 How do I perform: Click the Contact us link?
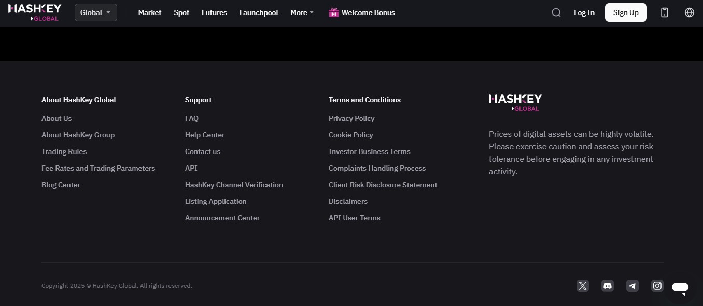tap(203, 151)
